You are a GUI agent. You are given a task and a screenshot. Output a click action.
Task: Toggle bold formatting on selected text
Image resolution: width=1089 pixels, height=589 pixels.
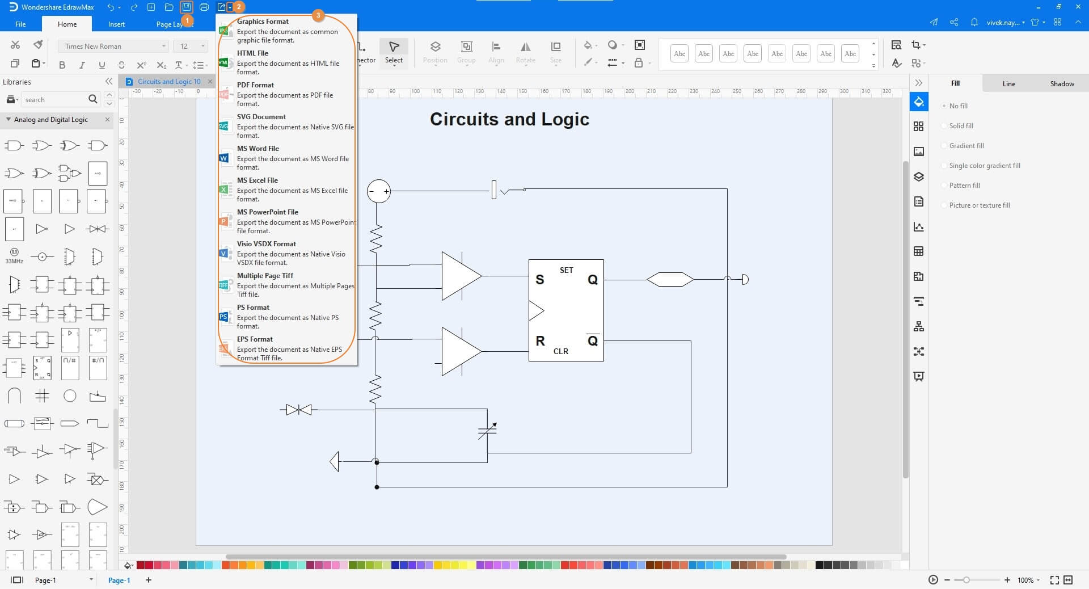click(62, 65)
